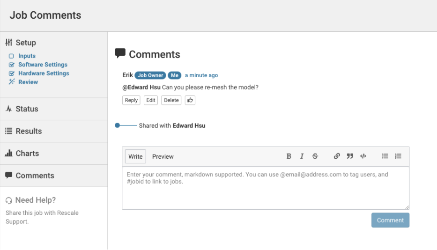Add a bulleted list to comment
437x250 pixels.
click(385, 156)
